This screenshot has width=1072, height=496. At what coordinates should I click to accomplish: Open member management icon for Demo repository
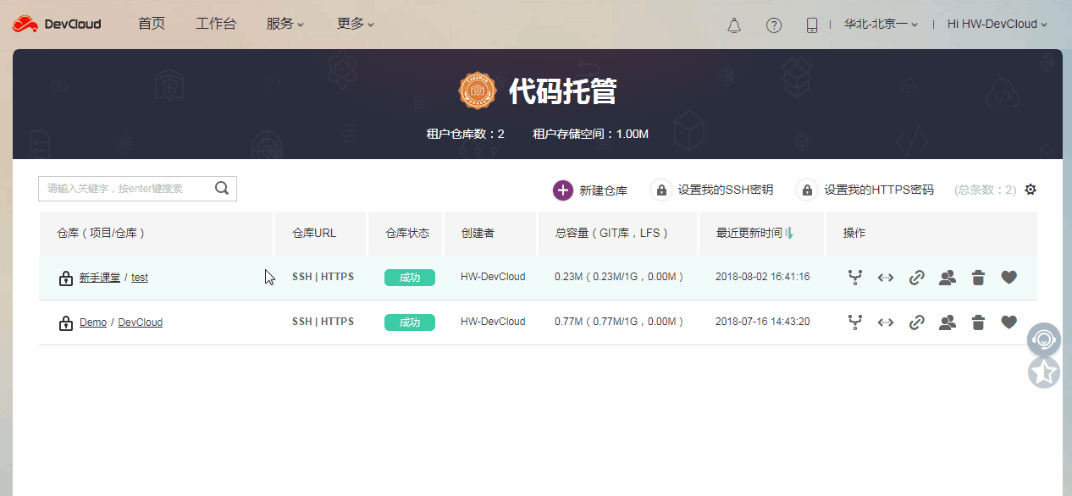[947, 322]
